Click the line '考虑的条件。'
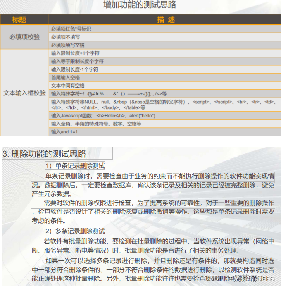The image size is (281, 286). pos(49,221)
